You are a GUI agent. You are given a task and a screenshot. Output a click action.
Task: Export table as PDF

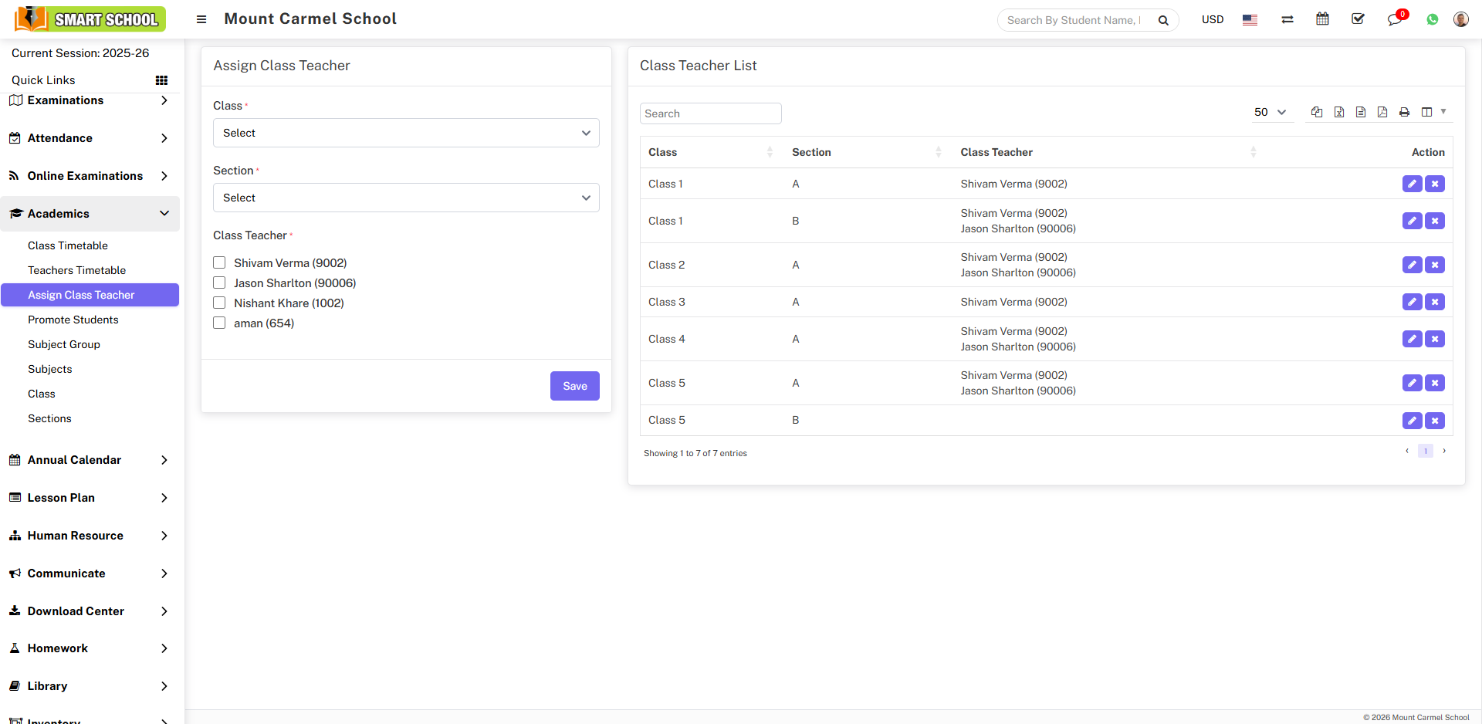(1382, 113)
